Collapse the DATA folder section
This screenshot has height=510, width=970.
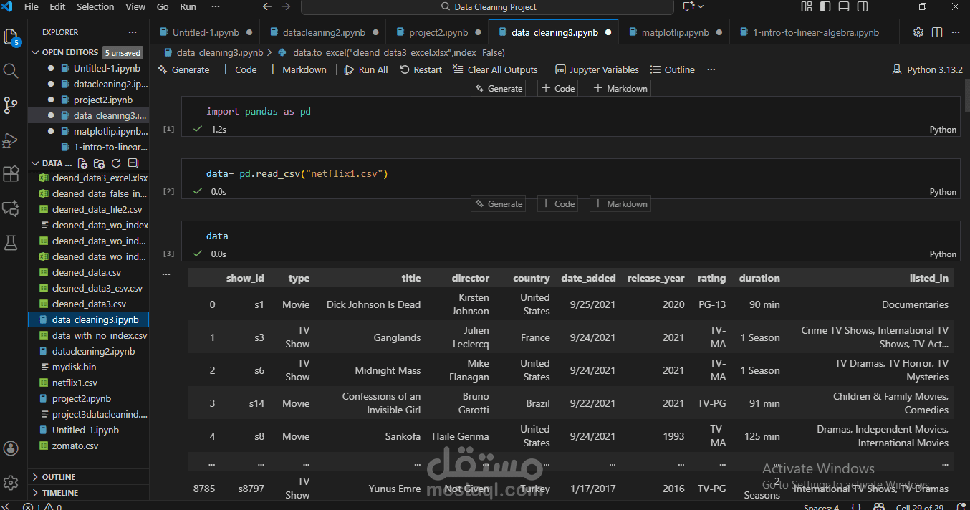click(x=52, y=163)
